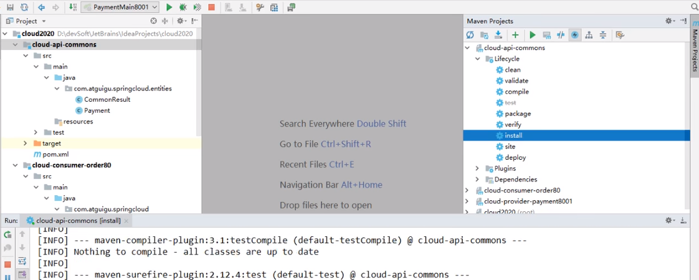The width and height of the screenshot is (699, 280).
Task: Generate sources and update folders Maven icon
Action: (x=484, y=35)
